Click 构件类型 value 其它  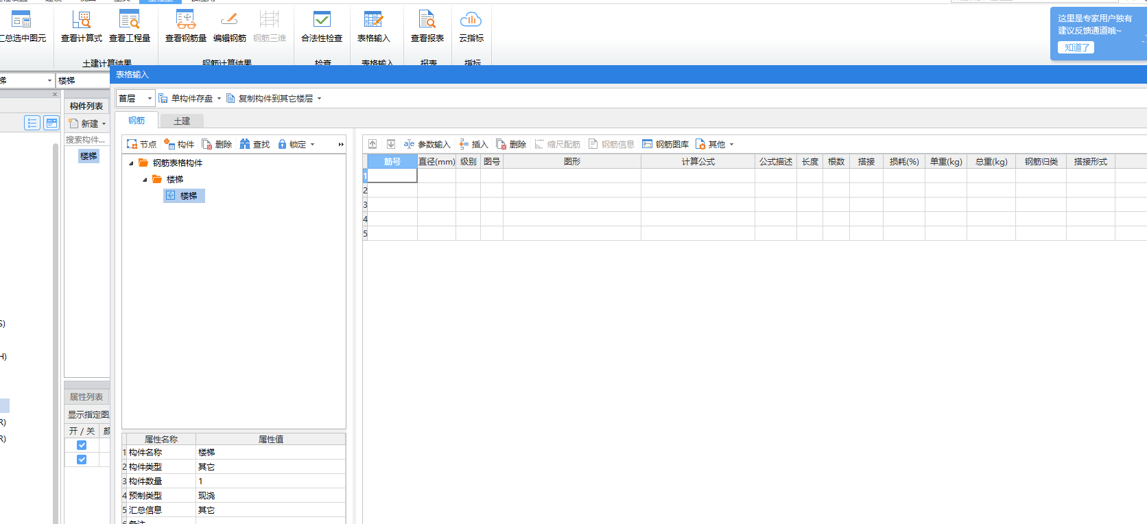point(270,466)
